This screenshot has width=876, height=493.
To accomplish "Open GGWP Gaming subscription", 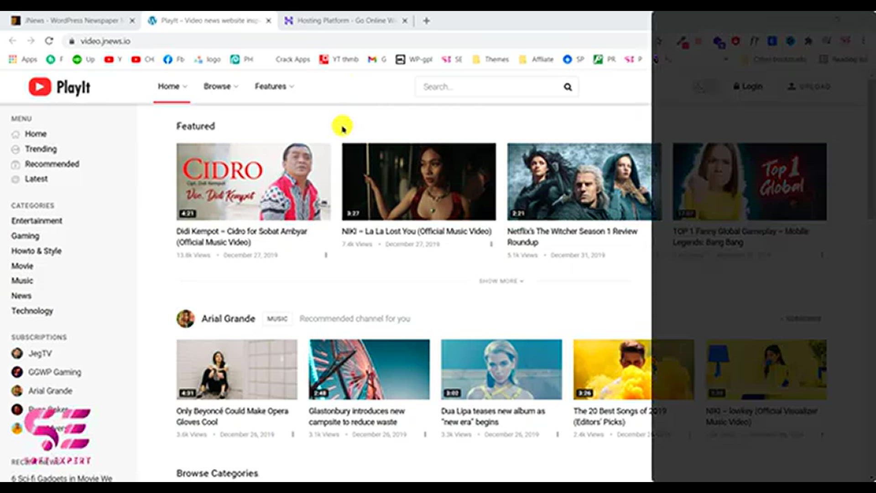I will click(46, 372).
